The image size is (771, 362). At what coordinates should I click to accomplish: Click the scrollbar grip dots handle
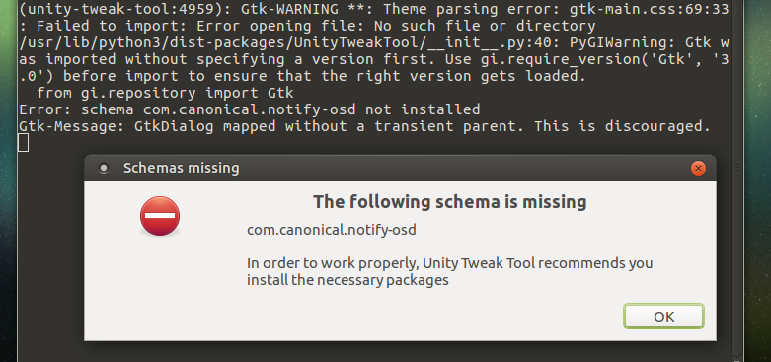click(736, 168)
